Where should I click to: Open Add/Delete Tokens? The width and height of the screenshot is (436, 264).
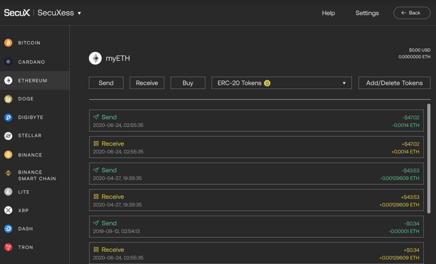[394, 83]
